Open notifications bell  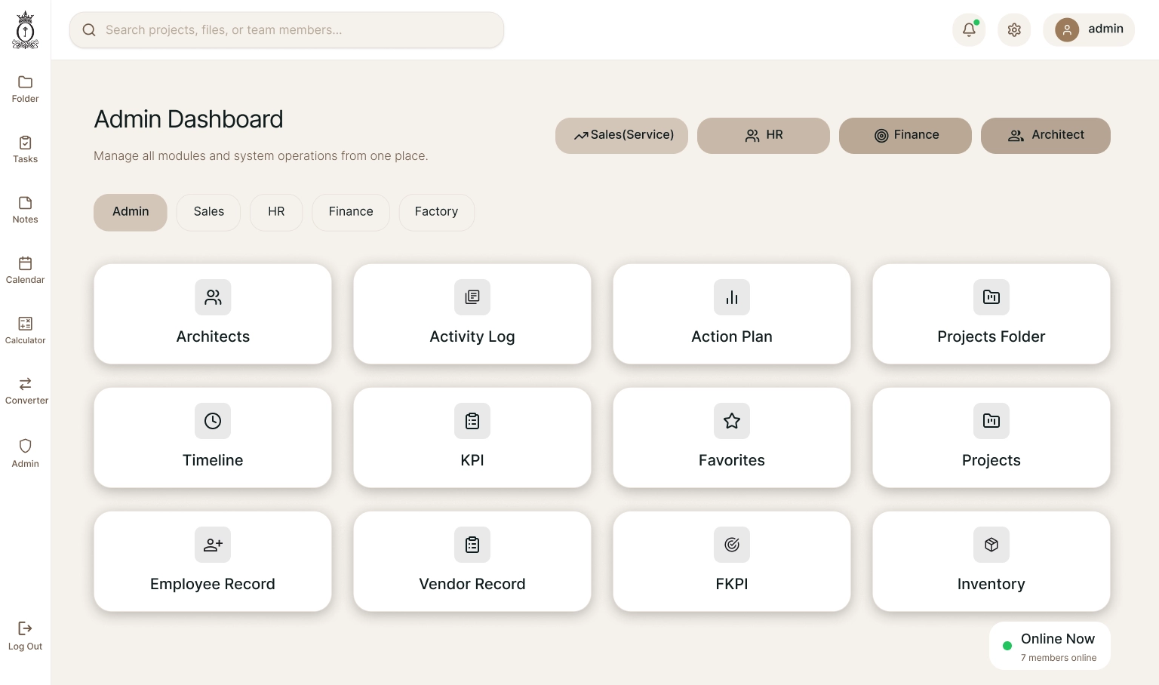(x=969, y=29)
